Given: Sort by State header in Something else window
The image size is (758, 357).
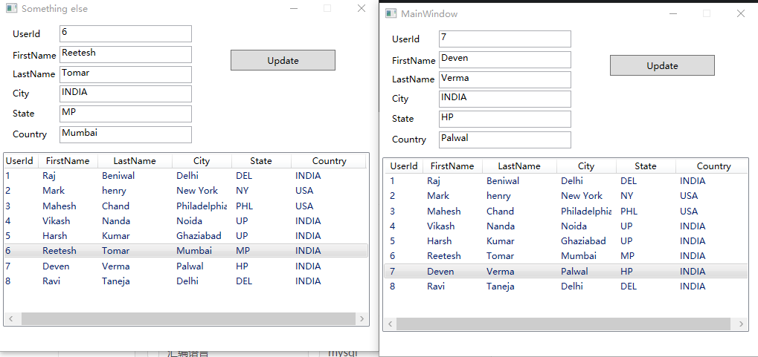Looking at the screenshot, I should (261, 161).
